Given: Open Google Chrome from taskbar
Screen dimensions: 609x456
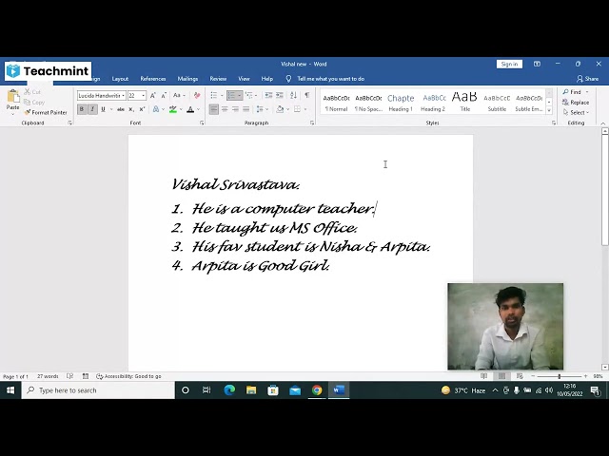Looking at the screenshot, I should pos(317,390).
